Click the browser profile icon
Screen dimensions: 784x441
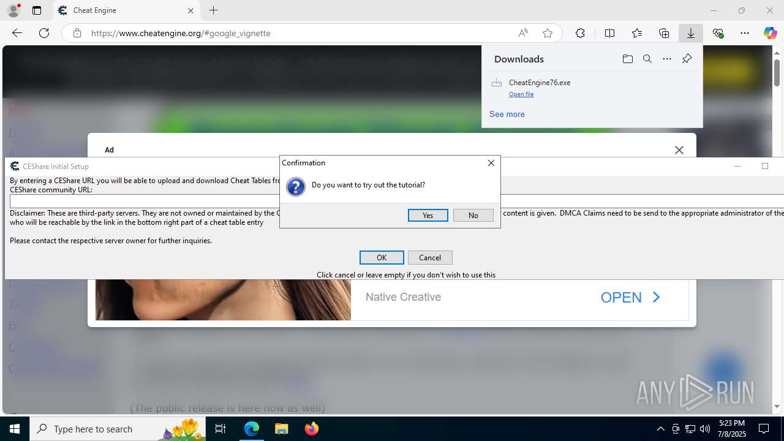click(13, 10)
